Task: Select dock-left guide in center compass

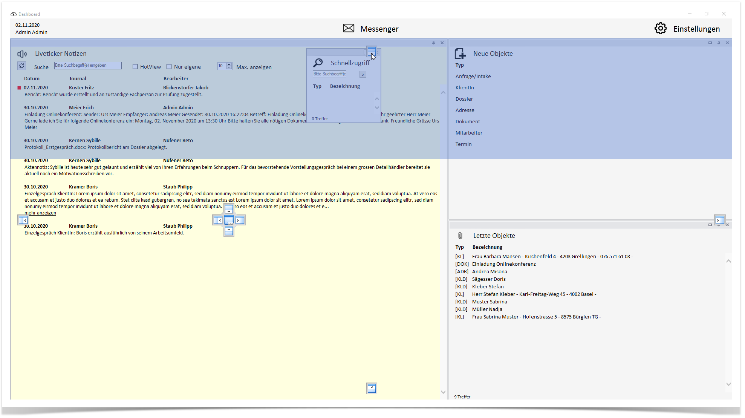Action: tap(217, 220)
